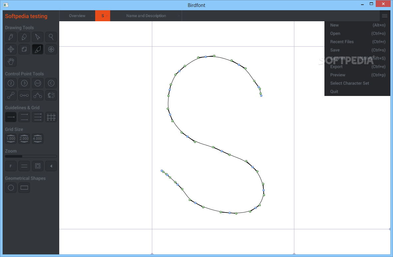Select the circle geometrical shape
Image resolution: width=393 pixels, height=257 pixels.
(x=11, y=188)
